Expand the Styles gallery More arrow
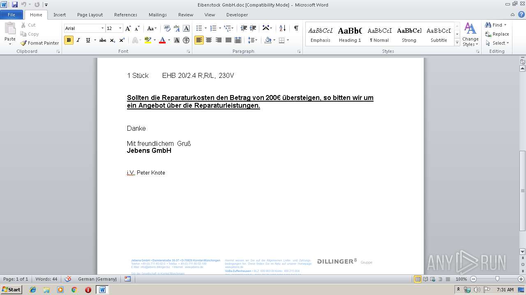526x295 pixels. click(x=457, y=42)
